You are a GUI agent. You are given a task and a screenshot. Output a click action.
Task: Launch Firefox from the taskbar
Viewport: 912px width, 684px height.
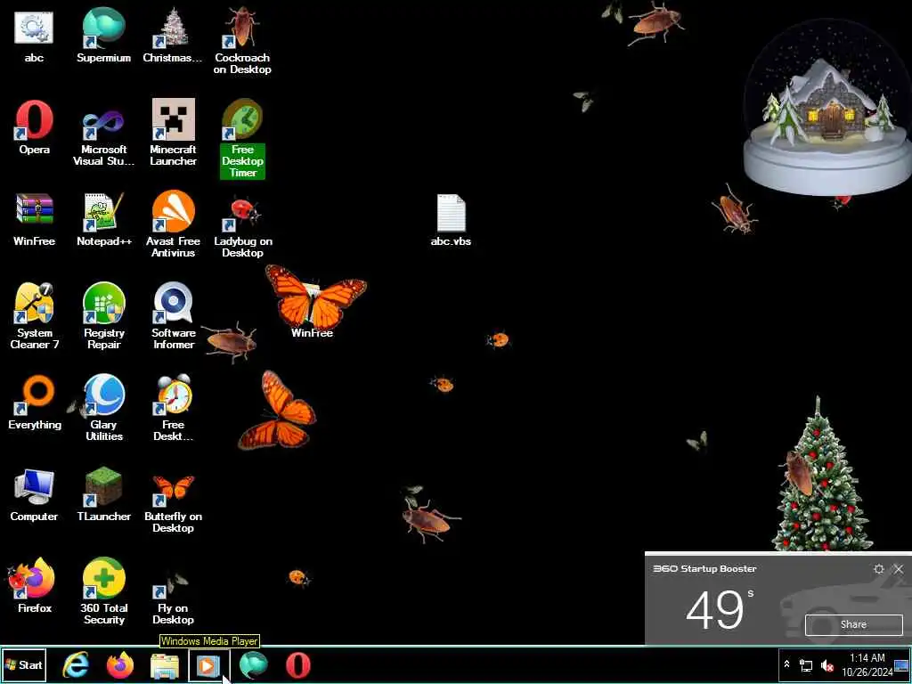pos(120,665)
